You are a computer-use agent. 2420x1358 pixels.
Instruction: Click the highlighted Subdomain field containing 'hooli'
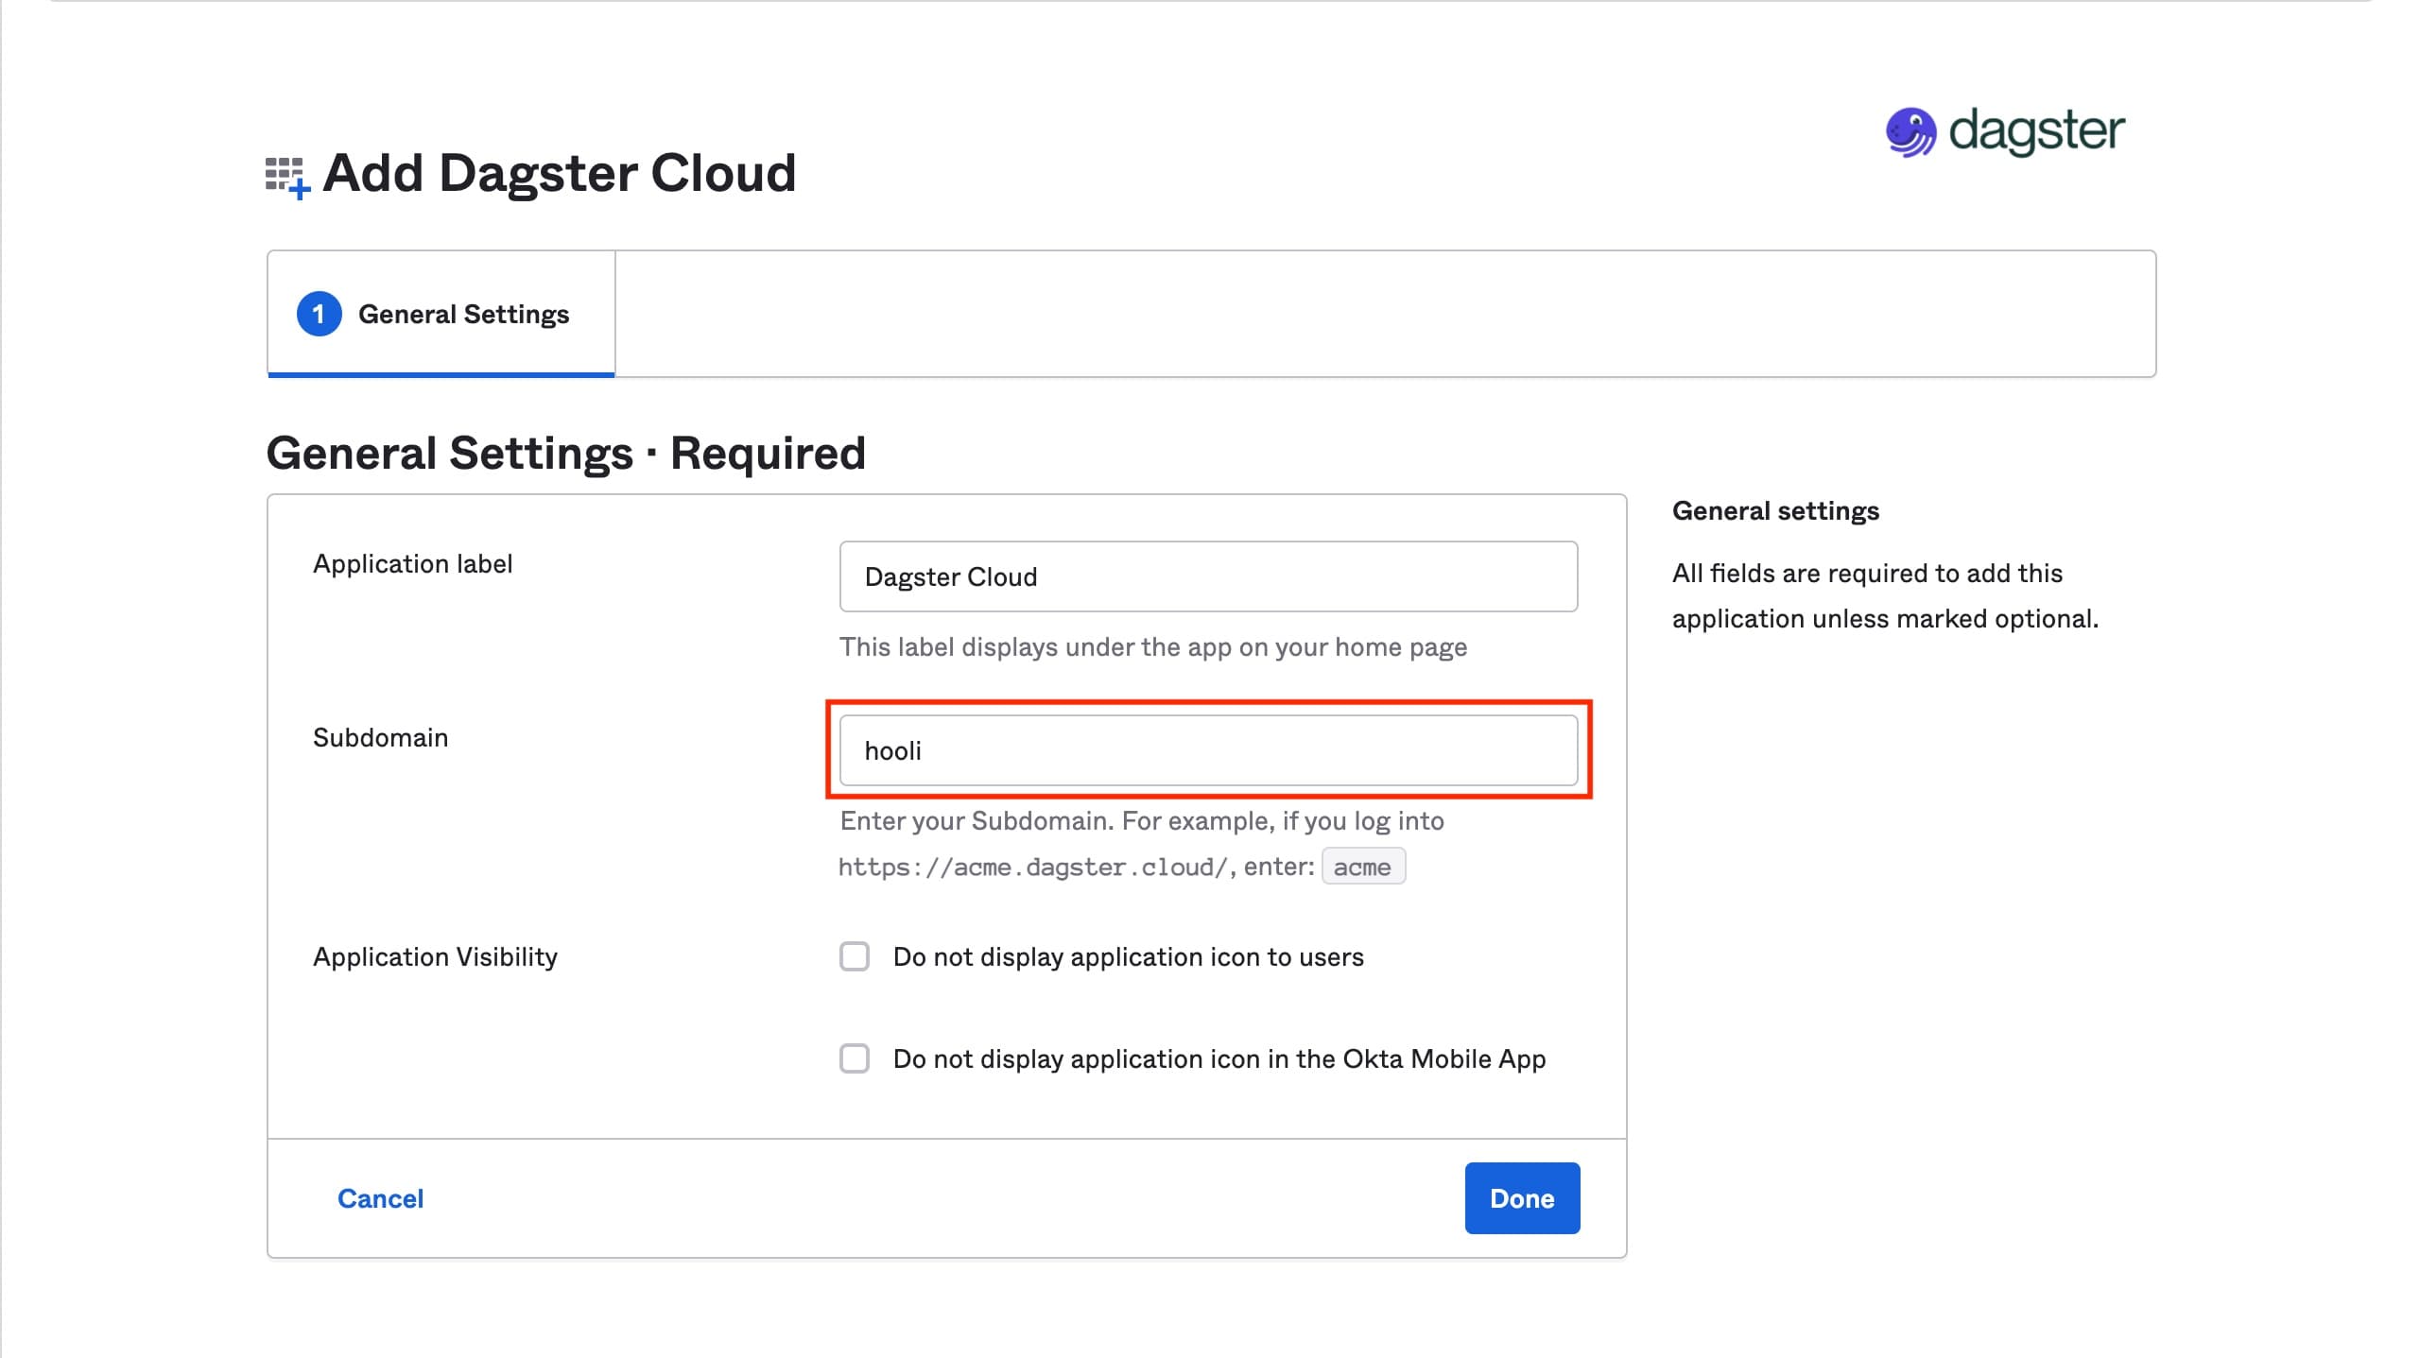[1208, 749]
